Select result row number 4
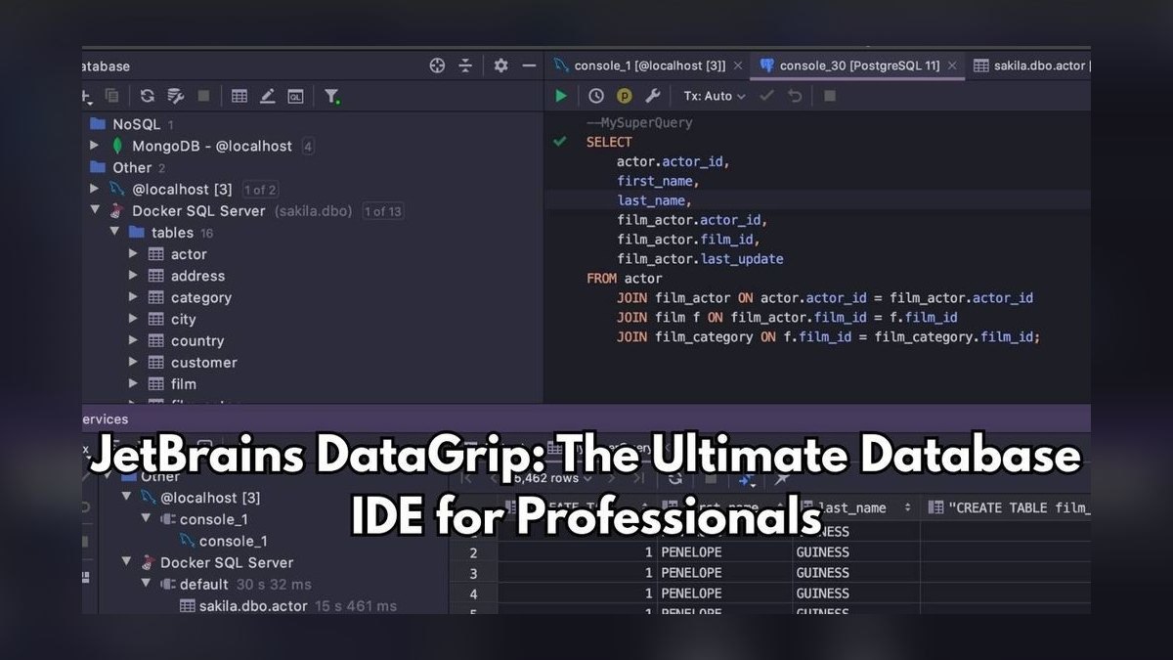The height and width of the screenshot is (660, 1173). [x=473, y=594]
